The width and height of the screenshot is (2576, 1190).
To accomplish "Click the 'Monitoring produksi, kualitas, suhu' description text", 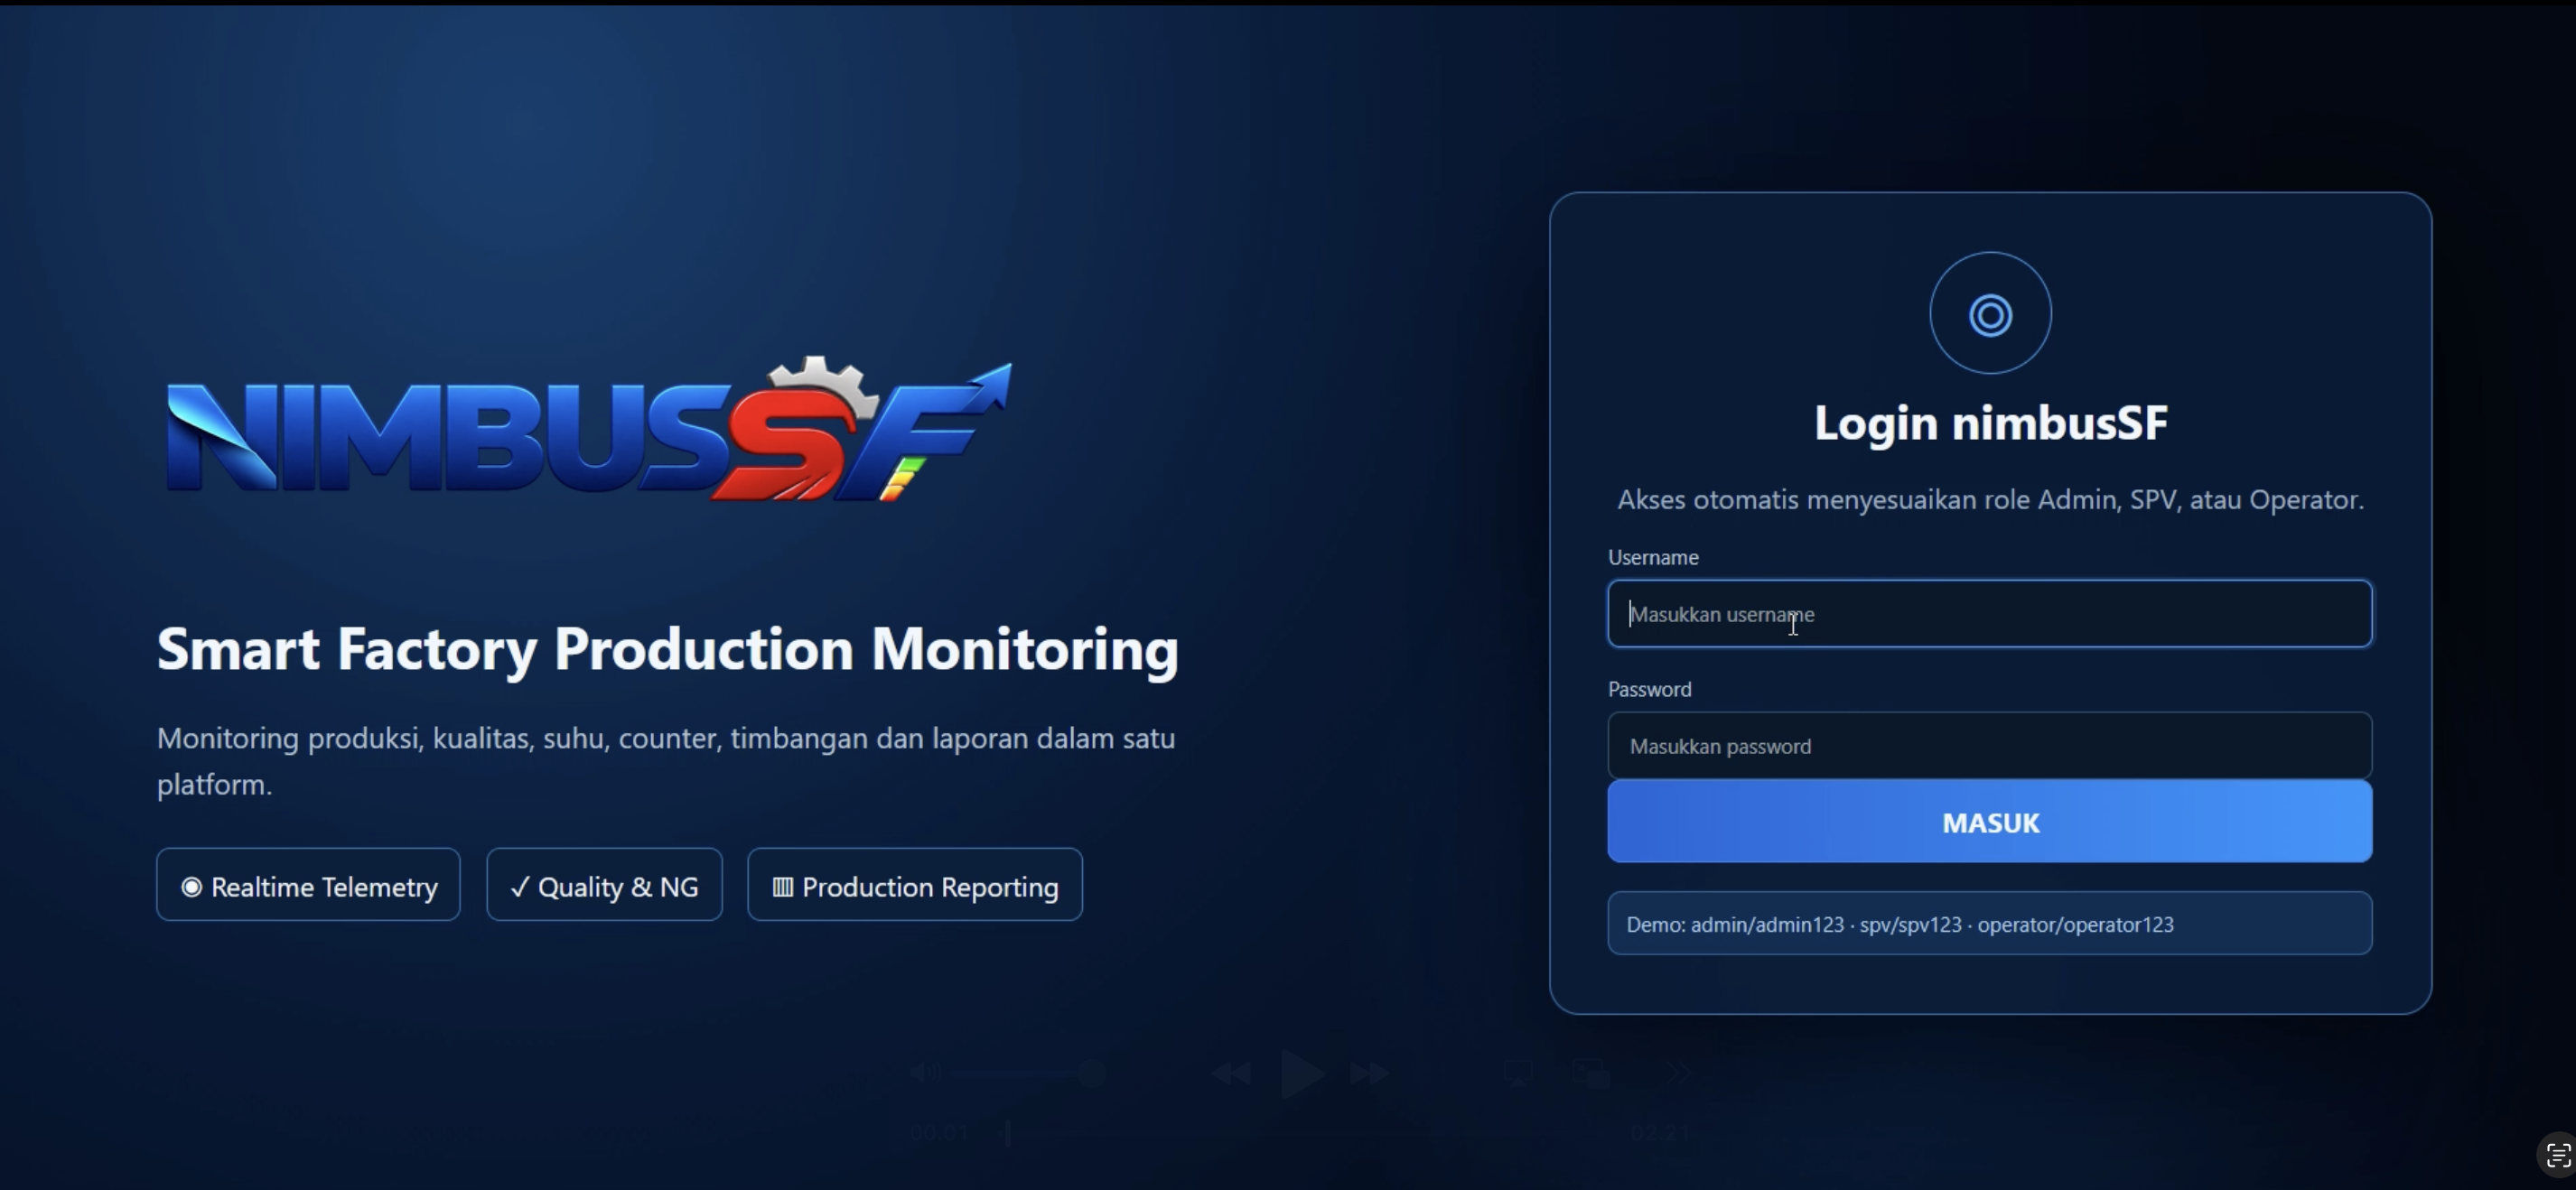I will (x=666, y=760).
